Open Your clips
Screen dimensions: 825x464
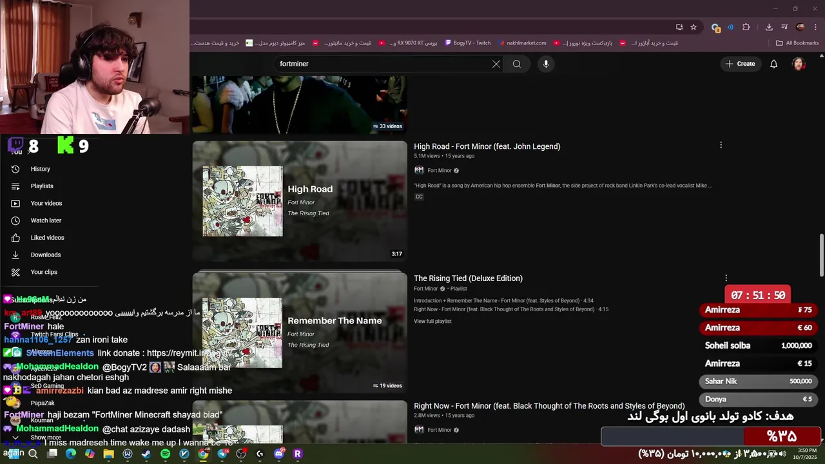[44, 272]
